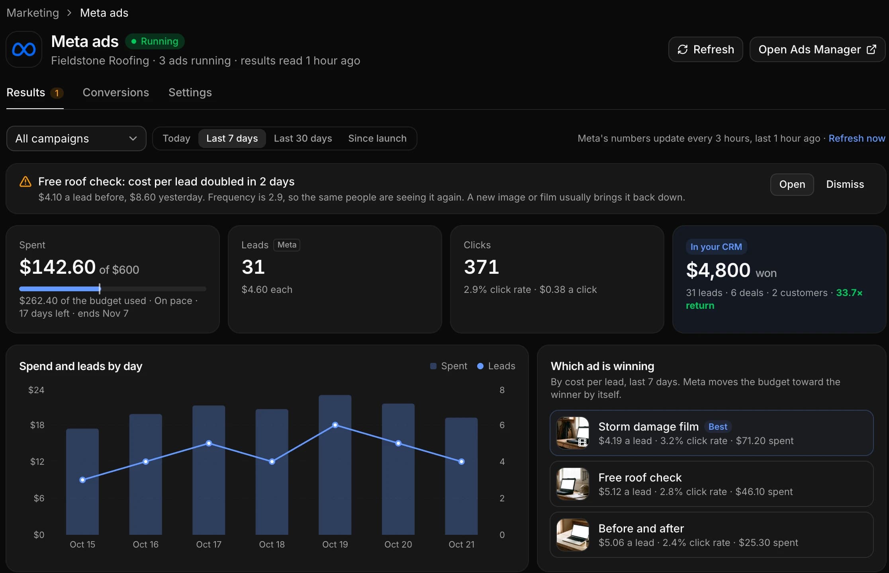The height and width of the screenshot is (573, 889).
Task: Switch to the Conversions tab
Action: pos(116,93)
